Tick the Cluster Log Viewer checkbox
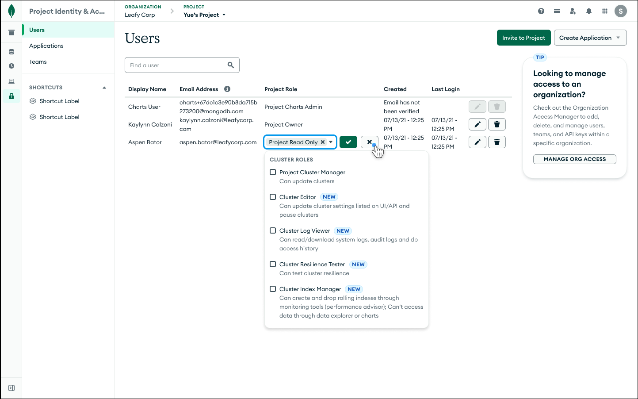The width and height of the screenshot is (638, 399). click(273, 230)
